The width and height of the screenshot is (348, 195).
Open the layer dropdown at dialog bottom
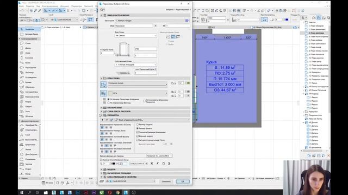tap(131, 181)
